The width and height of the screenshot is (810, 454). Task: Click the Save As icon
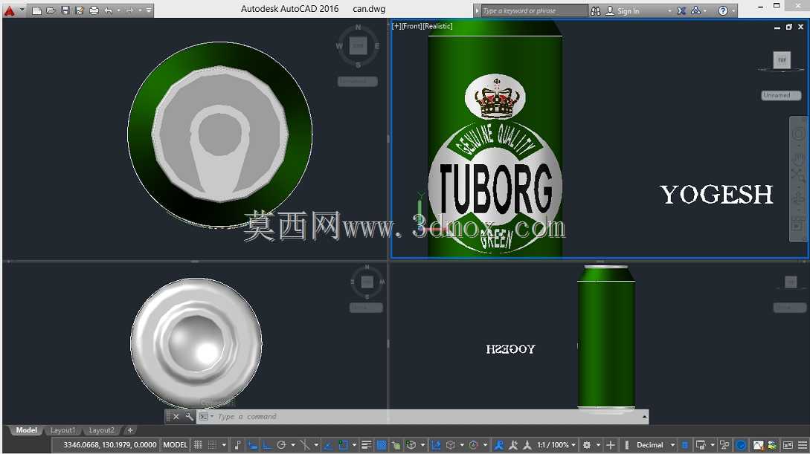click(80, 10)
